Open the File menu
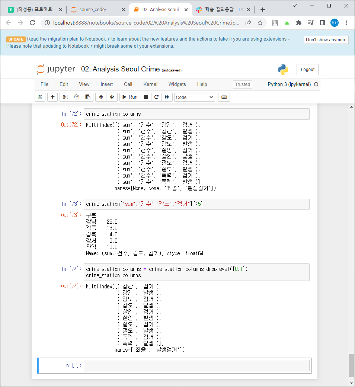 coord(44,84)
